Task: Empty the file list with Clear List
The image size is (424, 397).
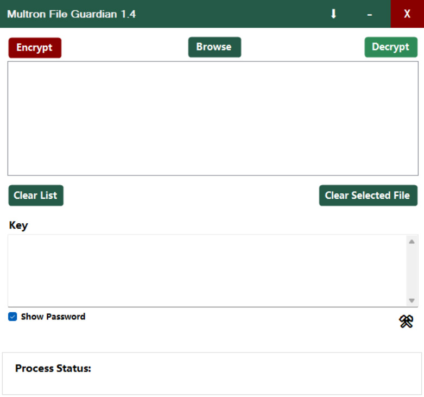Action: point(36,196)
